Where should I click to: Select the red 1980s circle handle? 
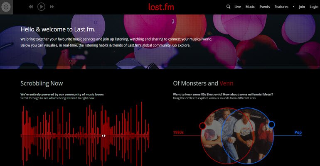pyautogui.click(x=202, y=126)
